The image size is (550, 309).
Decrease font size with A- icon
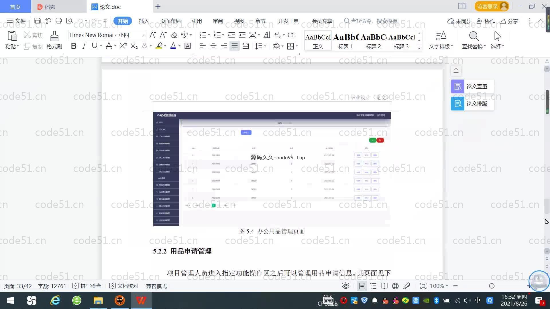pyautogui.click(x=163, y=35)
